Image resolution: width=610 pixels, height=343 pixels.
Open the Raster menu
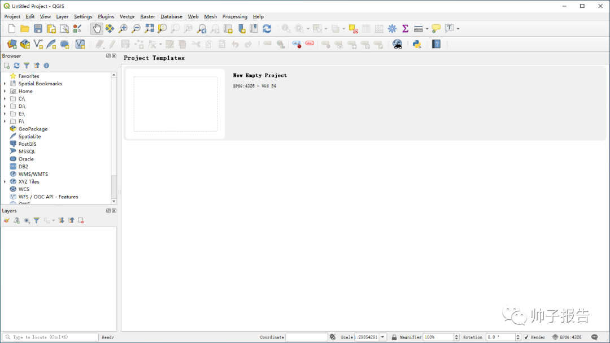point(147,17)
